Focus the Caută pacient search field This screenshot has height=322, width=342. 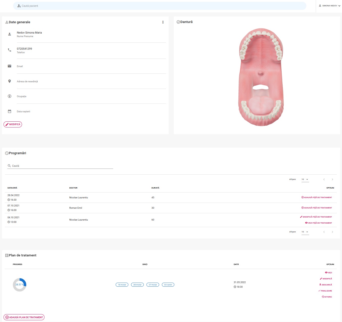pyautogui.click(x=160, y=6)
